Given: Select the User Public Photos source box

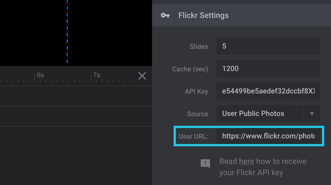Looking at the screenshot, I should coord(260,113).
